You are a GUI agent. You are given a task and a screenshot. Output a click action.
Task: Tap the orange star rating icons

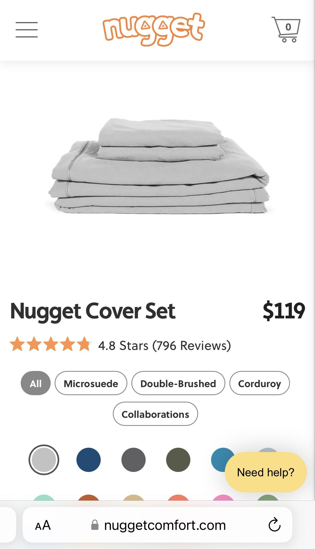coord(50,344)
